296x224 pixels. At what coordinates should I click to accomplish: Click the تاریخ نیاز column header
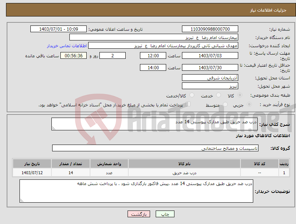(32, 164)
